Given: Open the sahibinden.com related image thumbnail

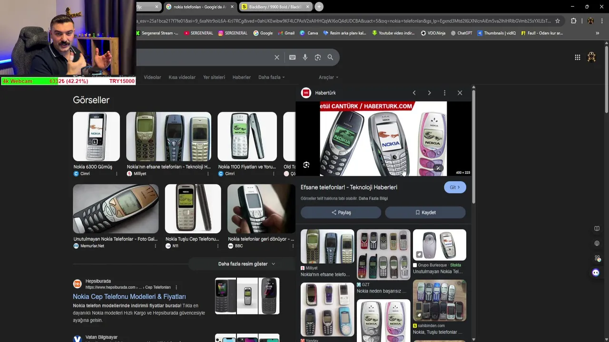Looking at the screenshot, I should point(440,301).
